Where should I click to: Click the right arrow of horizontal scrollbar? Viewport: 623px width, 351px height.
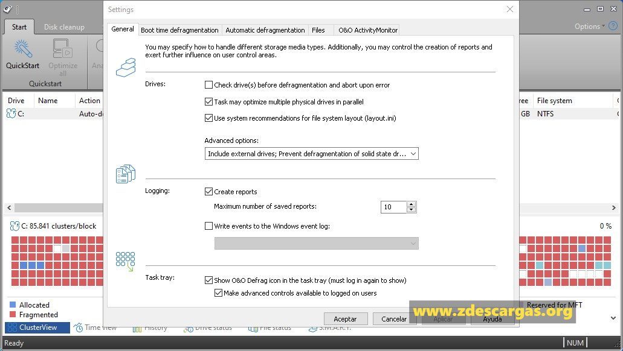[x=614, y=207]
